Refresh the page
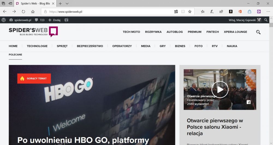The height and width of the screenshot is (145, 273). pos(23,11)
